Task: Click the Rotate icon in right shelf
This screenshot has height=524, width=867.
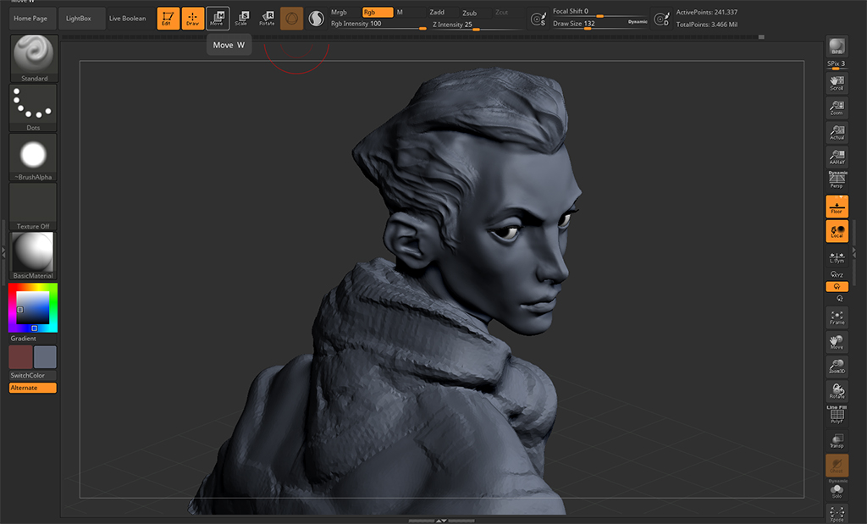Action: coord(837,391)
